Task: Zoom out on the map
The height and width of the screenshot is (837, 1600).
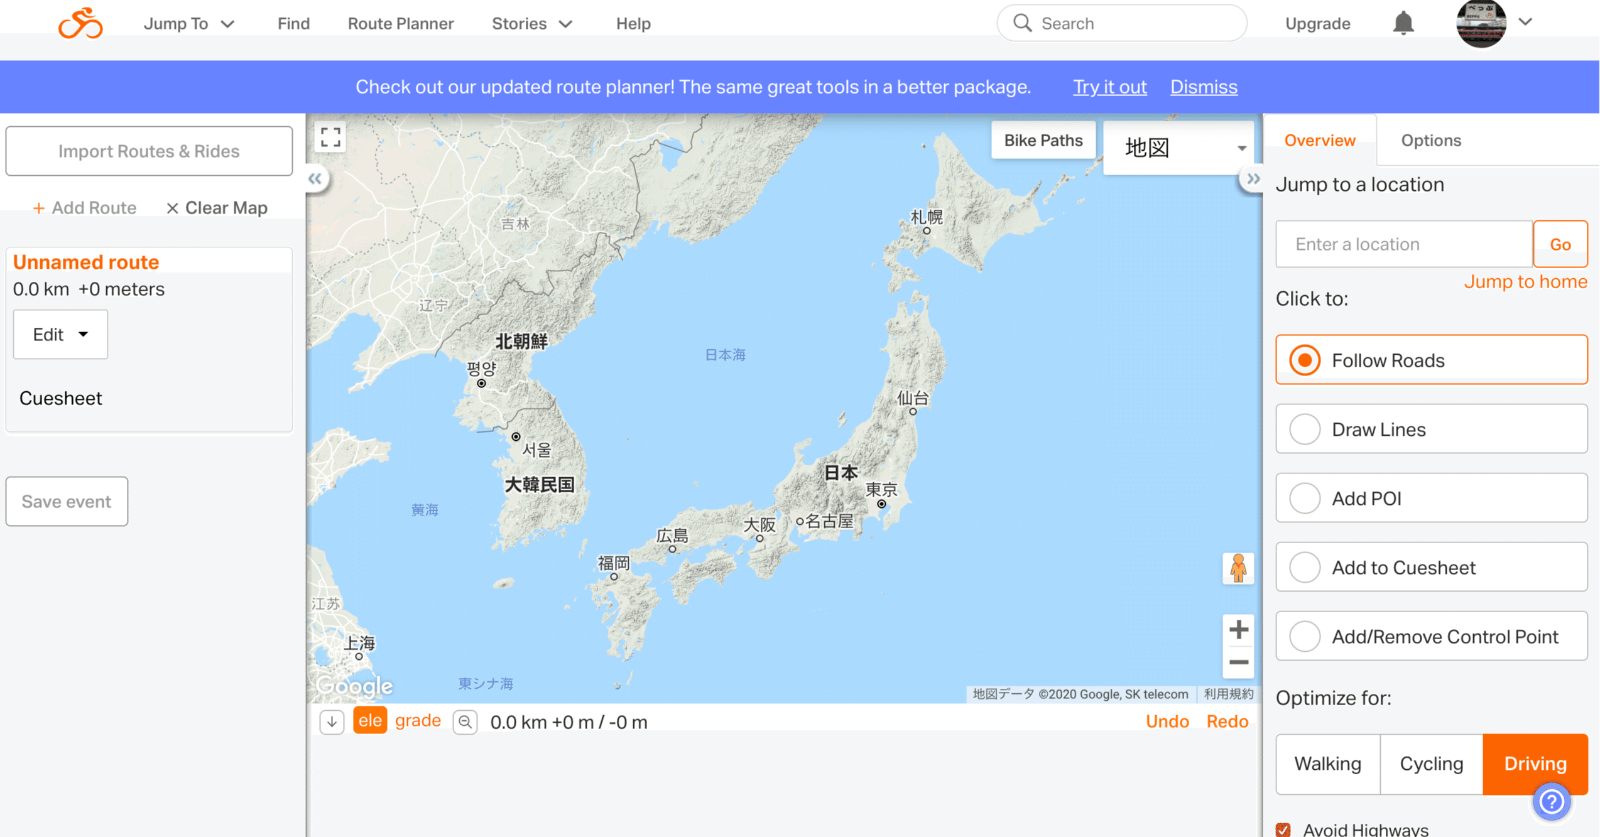Action: tap(1238, 662)
